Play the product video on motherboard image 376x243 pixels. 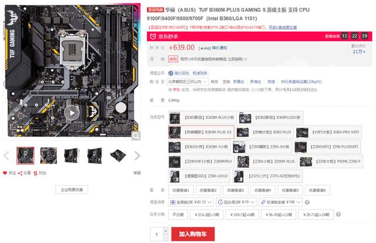pos(72,113)
